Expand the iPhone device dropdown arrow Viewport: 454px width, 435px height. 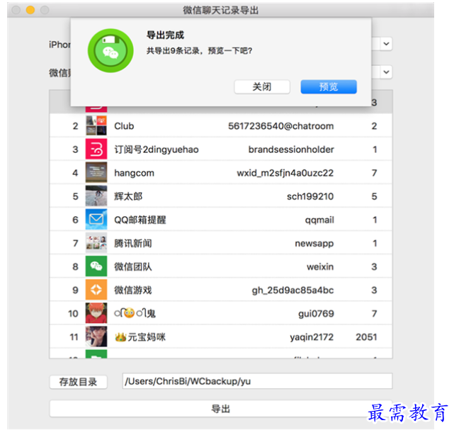click(x=386, y=44)
